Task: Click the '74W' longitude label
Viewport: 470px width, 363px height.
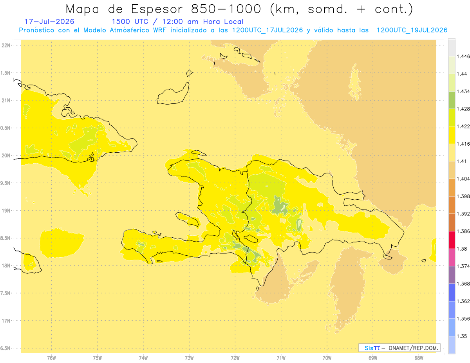Action: point(143,358)
